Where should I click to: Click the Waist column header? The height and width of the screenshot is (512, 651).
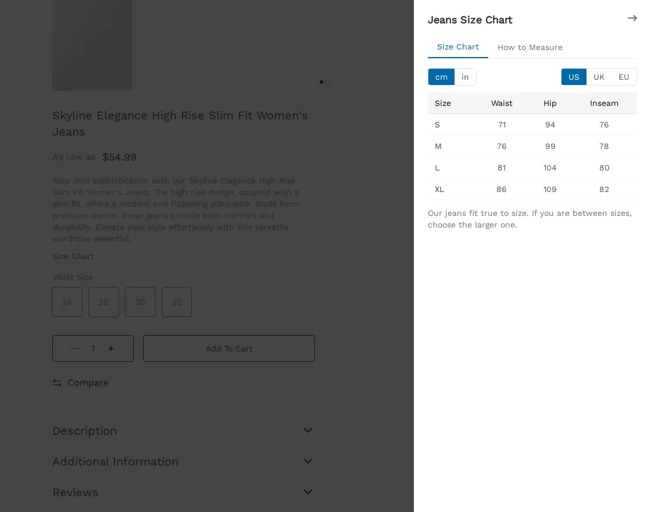click(502, 104)
